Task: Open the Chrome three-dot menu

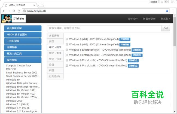Action: 173,11
